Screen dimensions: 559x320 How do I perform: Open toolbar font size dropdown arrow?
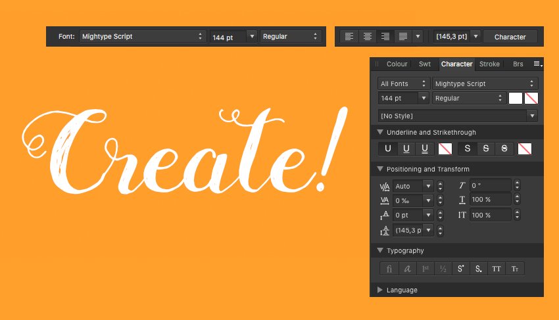(252, 36)
